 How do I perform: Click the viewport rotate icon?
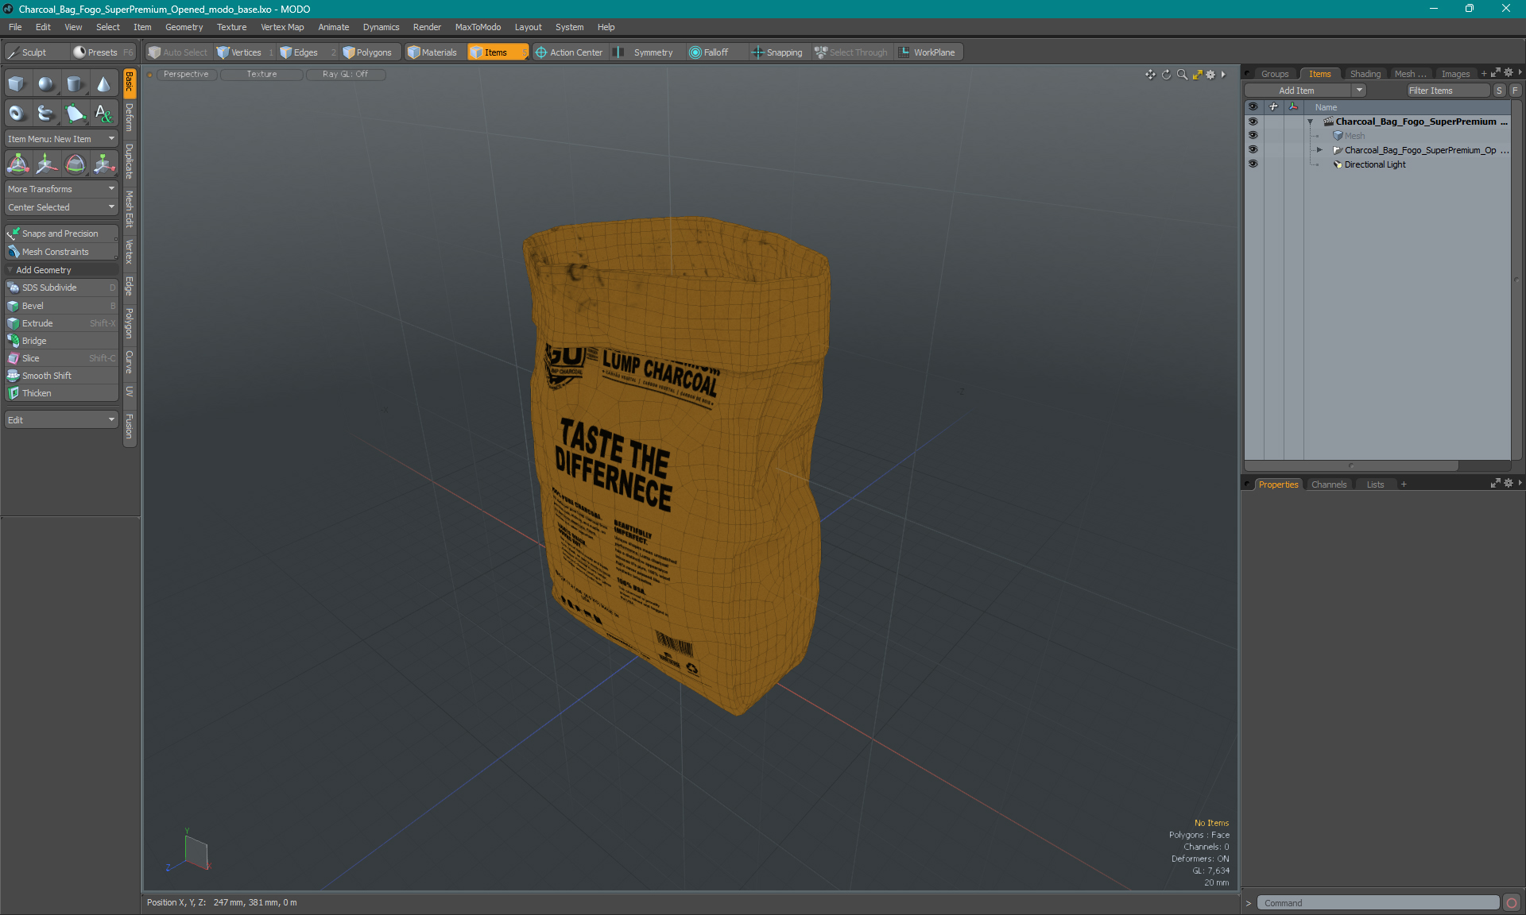tap(1166, 75)
